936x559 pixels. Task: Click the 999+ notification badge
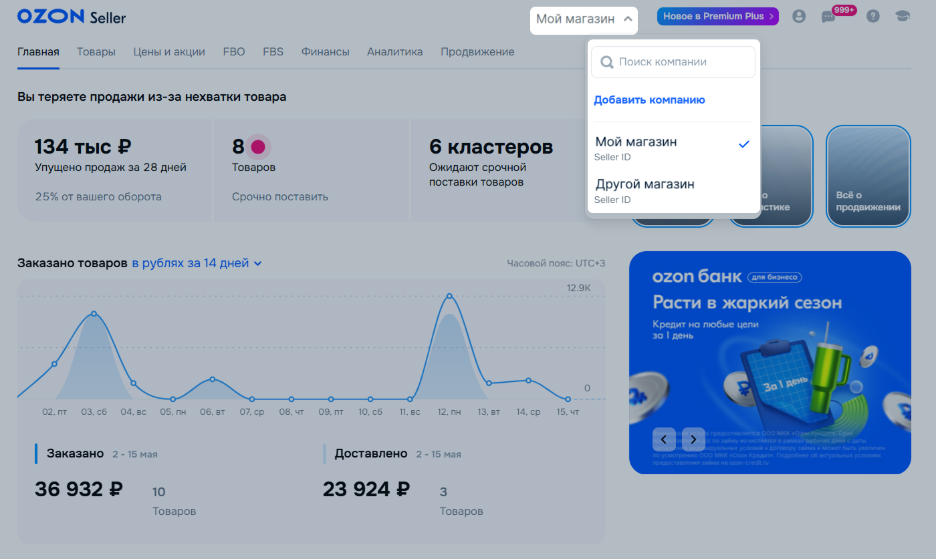click(x=844, y=10)
